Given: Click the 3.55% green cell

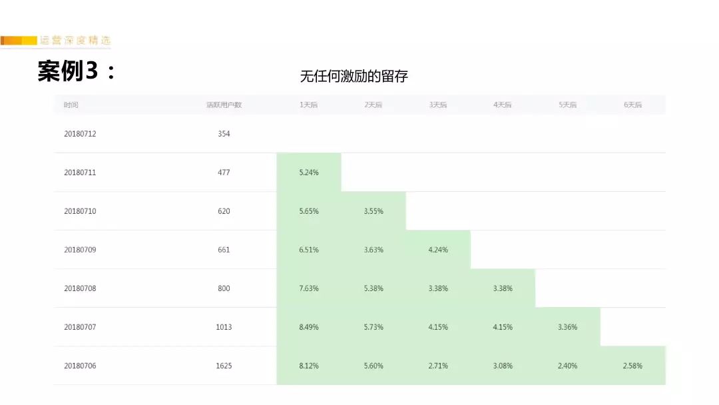Looking at the screenshot, I should click(x=373, y=211).
